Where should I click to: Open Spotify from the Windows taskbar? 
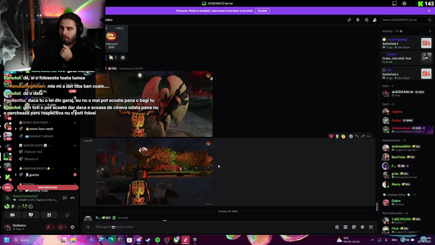[157, 240]
